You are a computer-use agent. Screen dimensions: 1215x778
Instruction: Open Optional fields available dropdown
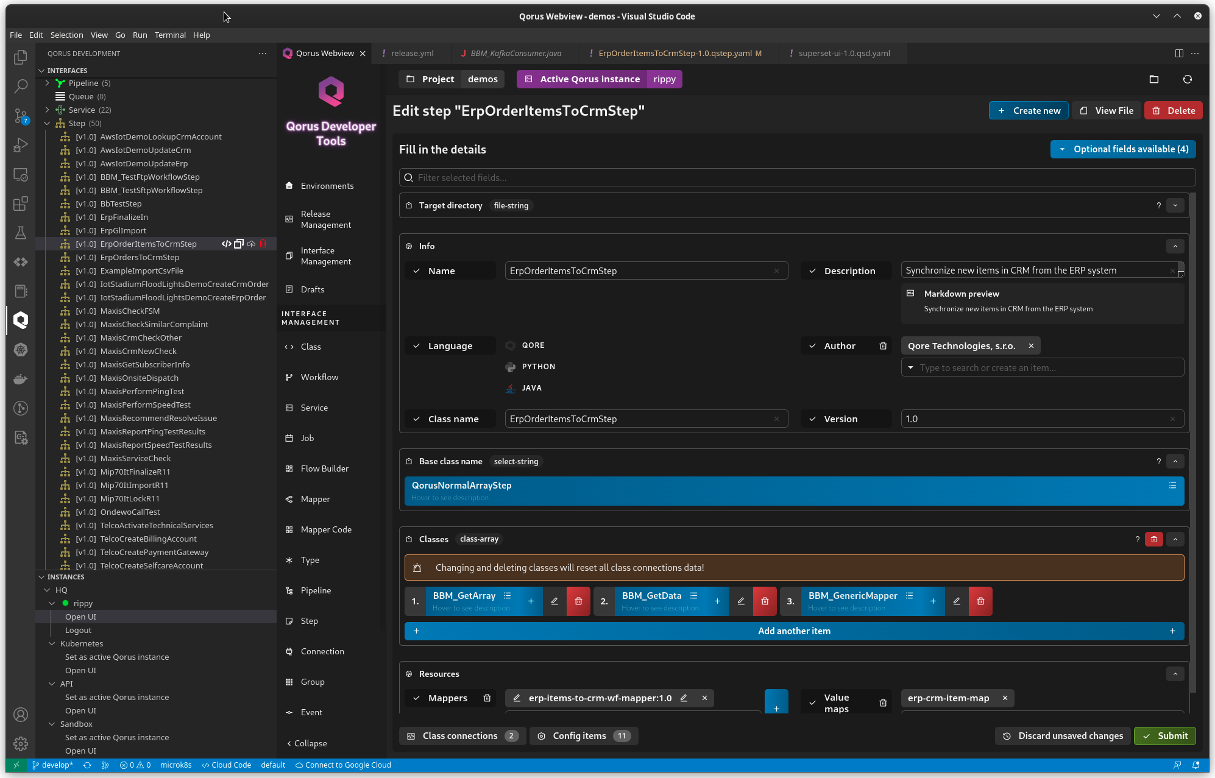[1123, 149]
